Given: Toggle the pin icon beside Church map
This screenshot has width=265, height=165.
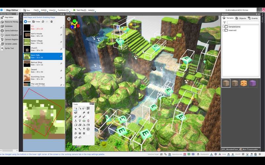Looking at the screenshot, I should point(61,49).
